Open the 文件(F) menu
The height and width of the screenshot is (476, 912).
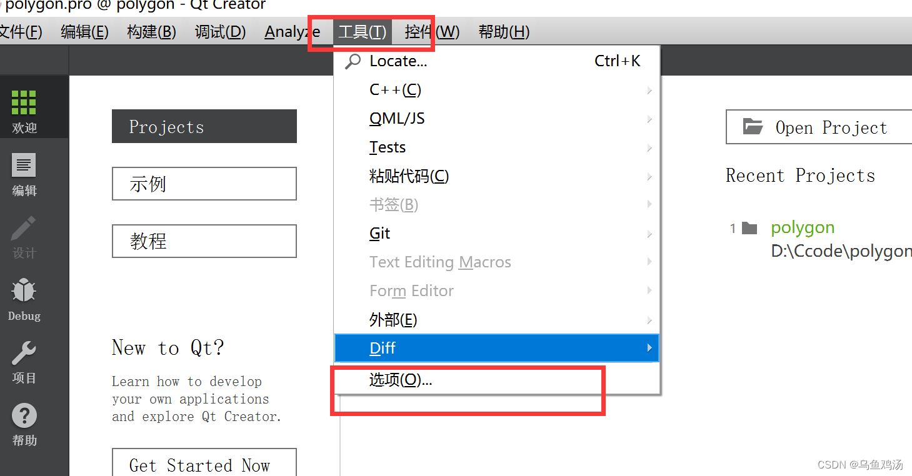pos(20,32)
